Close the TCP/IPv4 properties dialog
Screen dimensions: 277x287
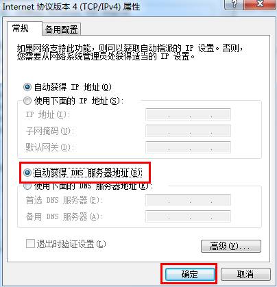click(260, 4)
